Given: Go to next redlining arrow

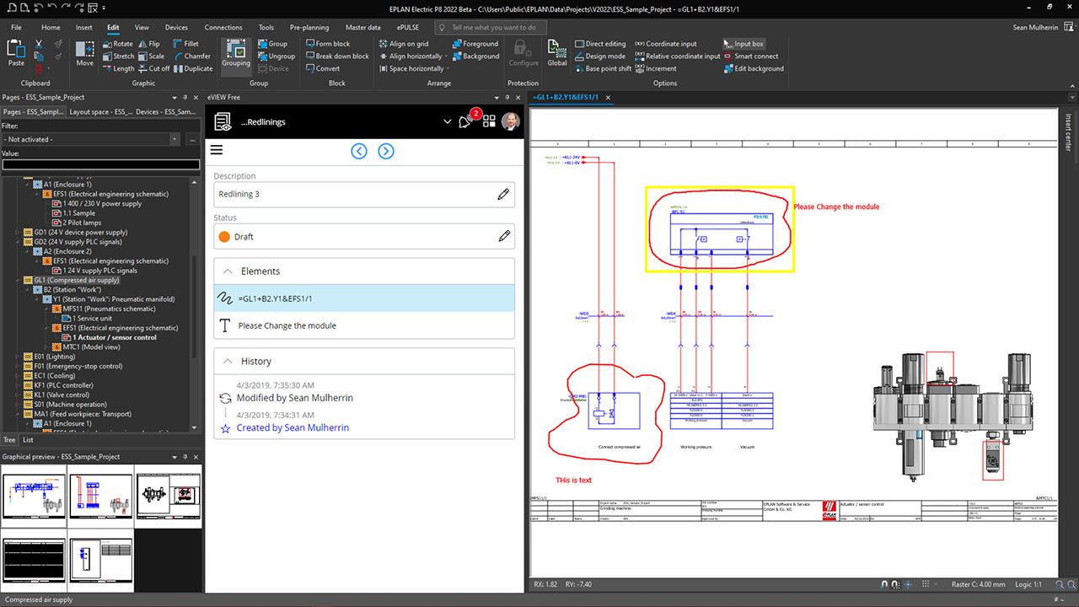Looking at the screenshot, I should coord(385,151).
